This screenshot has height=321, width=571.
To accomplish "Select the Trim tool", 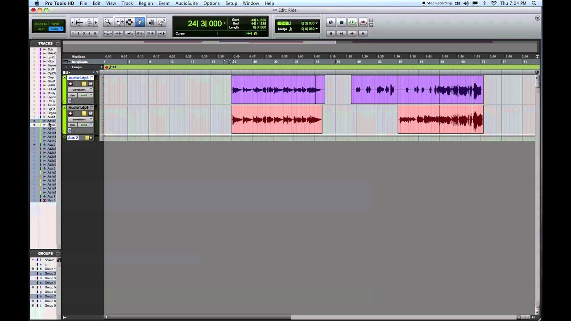I will (x=120, y=22).
